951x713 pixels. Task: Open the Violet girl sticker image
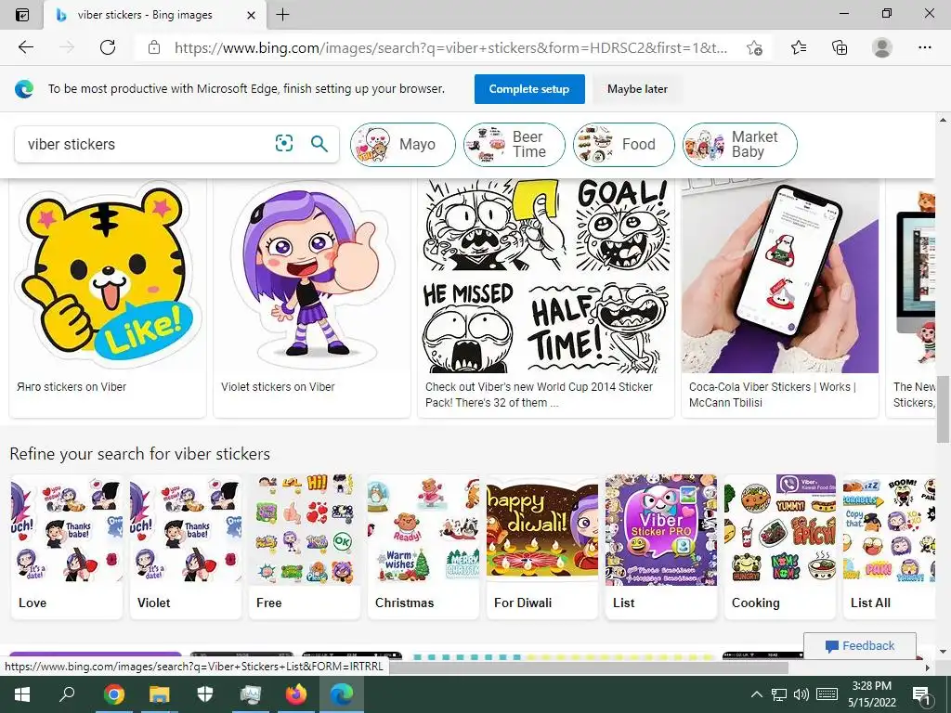point(312,276)
